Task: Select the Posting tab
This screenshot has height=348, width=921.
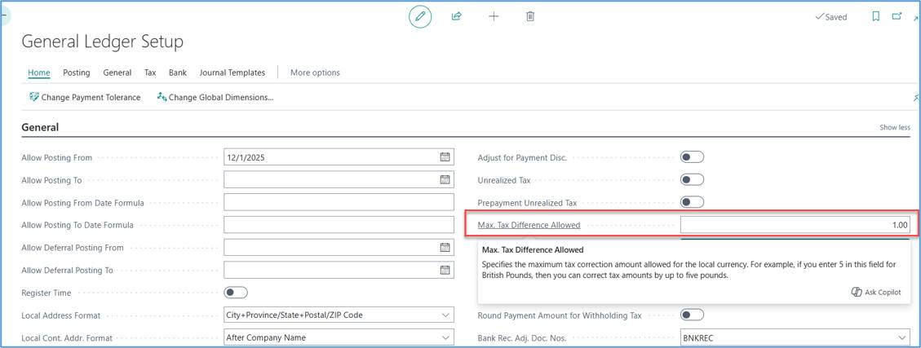Action: click(x=77, y=73)
